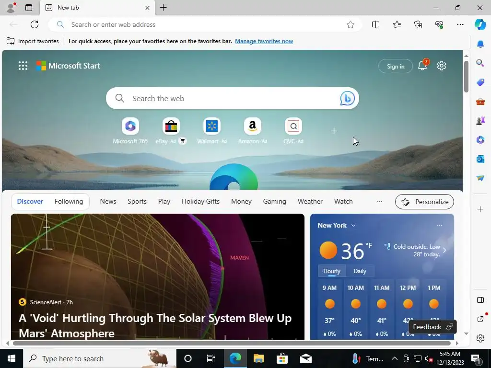Toggle the sidebar panel visibility icon
Screen dimensions: 491x368
[x=480, y=300]
